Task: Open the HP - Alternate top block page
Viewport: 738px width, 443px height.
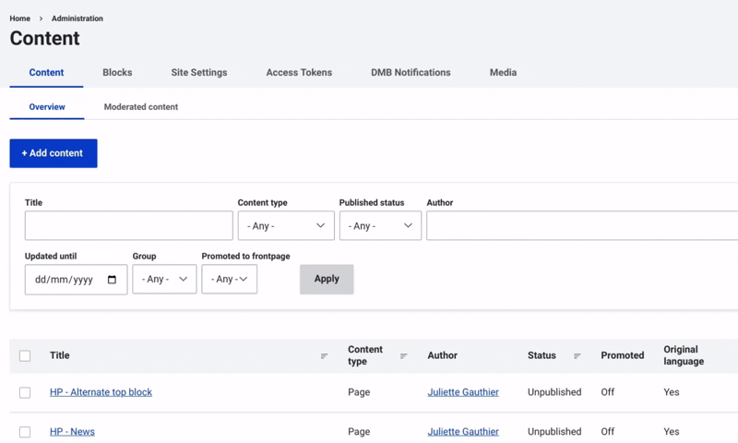Action: [x=101, y=392]
